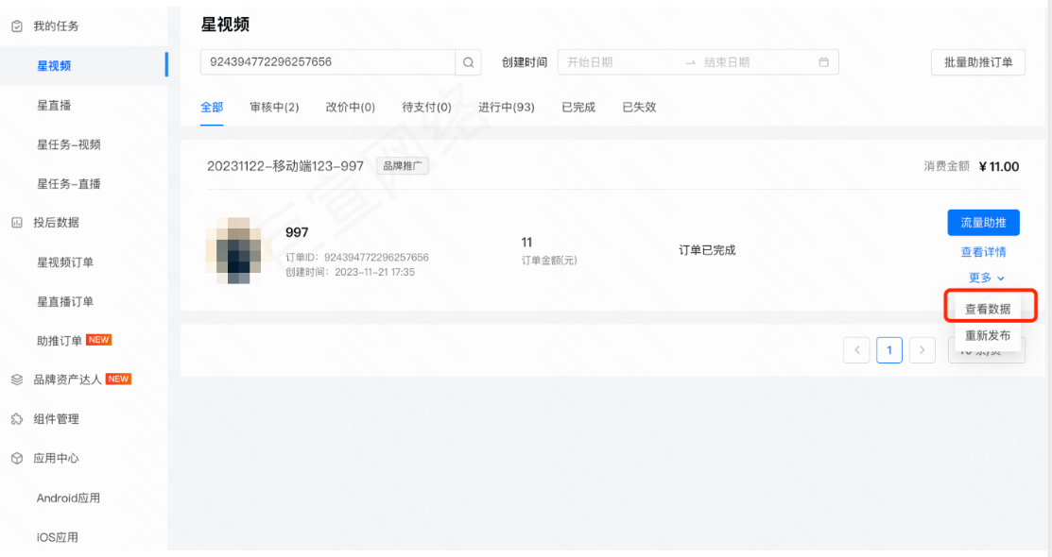Click the 应用中心 cube icon
This screenshot has height=557, width=1052.
(x=17, y=459)
